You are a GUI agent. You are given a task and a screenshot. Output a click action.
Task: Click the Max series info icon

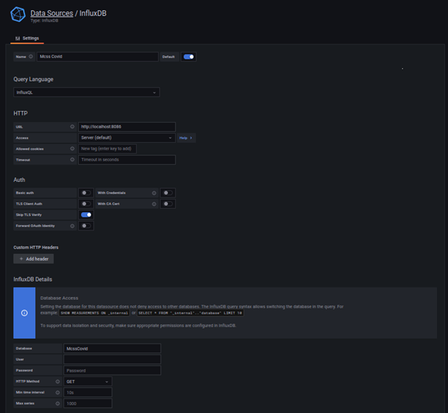(x=58, y=403)
